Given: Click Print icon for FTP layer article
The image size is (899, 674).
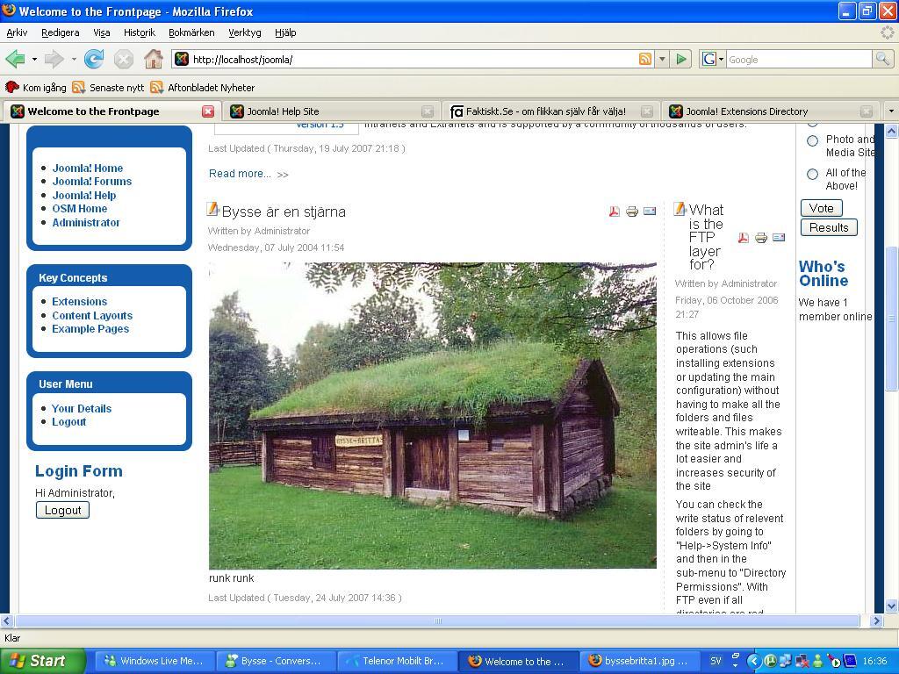Looking at the screenshot, I should (761, 238).
